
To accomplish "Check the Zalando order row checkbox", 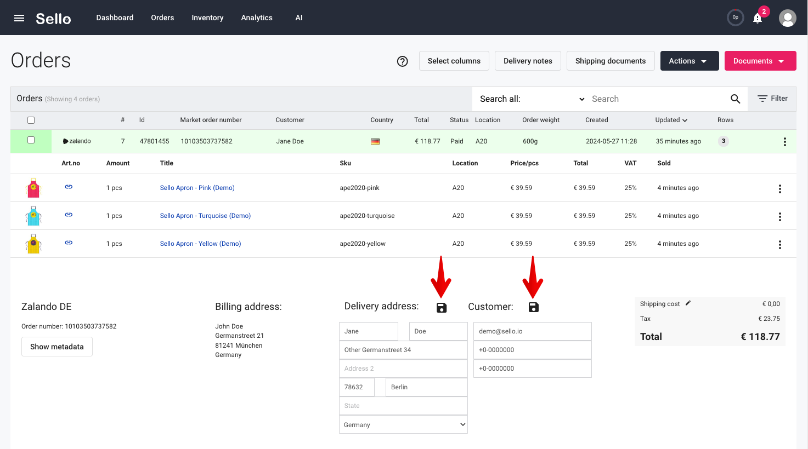I will click(x=31, y=140).
